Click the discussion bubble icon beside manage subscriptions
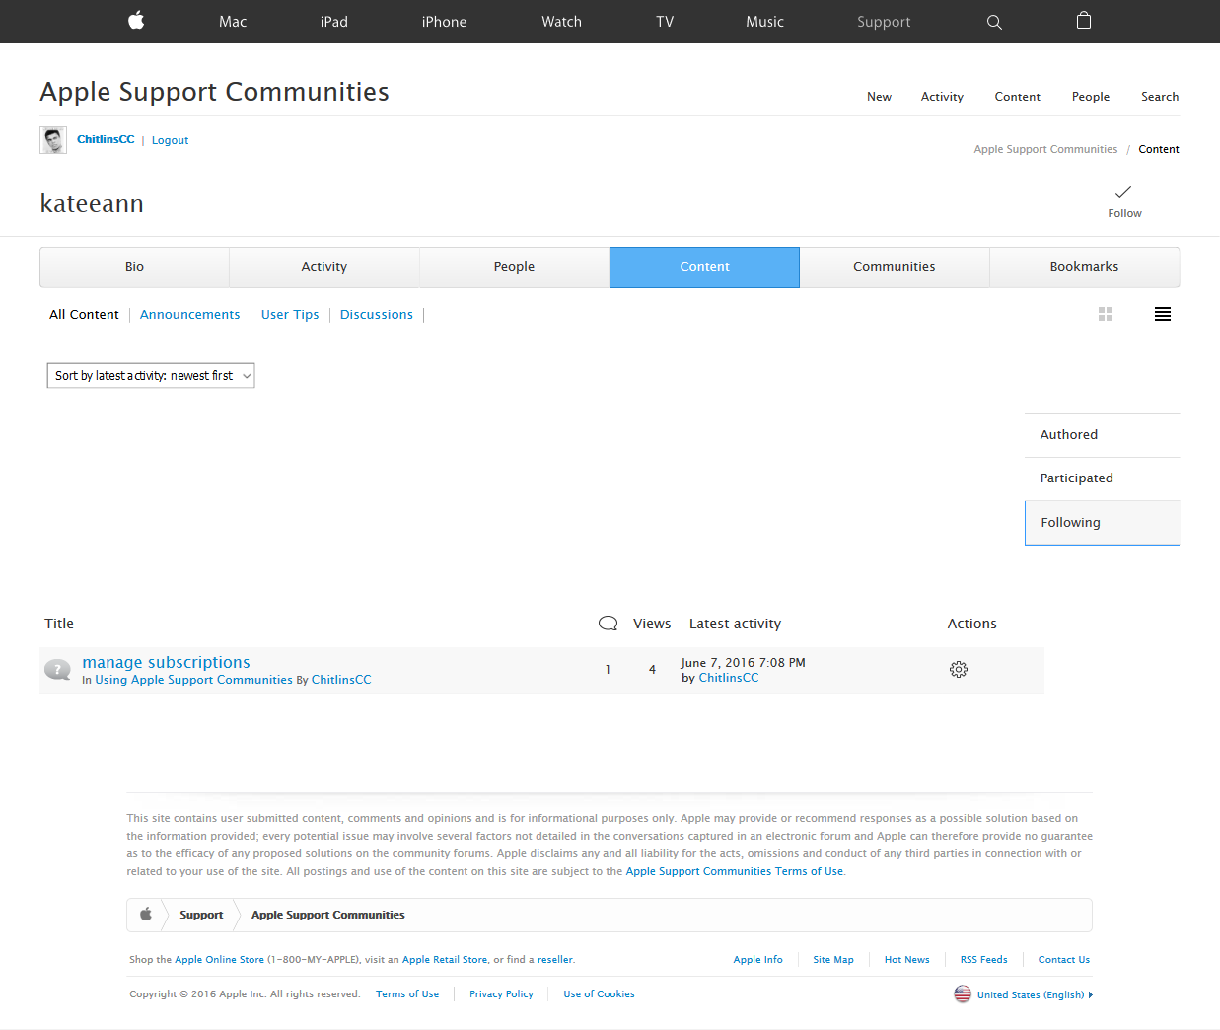Viewport: 1220px width, 1030px height. click(x=58, y=670)
